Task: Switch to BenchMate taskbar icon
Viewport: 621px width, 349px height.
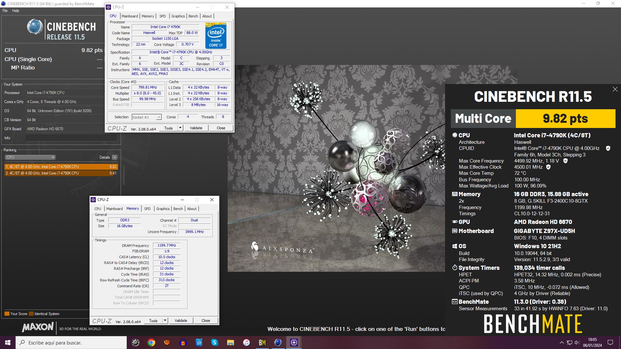Action: 262,343
